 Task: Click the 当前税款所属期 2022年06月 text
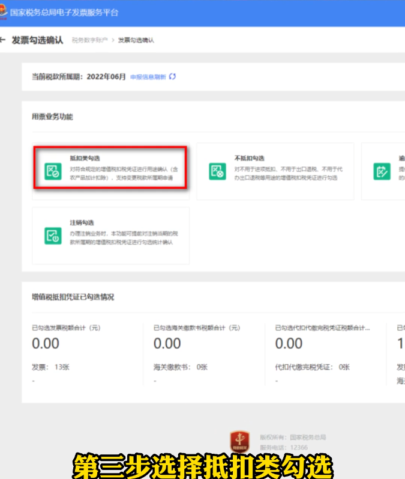tap(79, 77)
